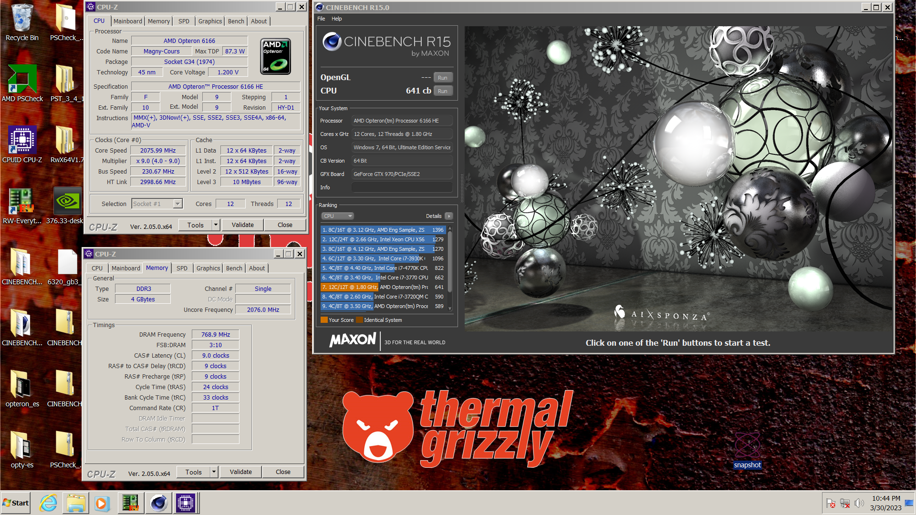
Task: Run the OpenGL benchmark in Cinebench
Action: (443, 78)
